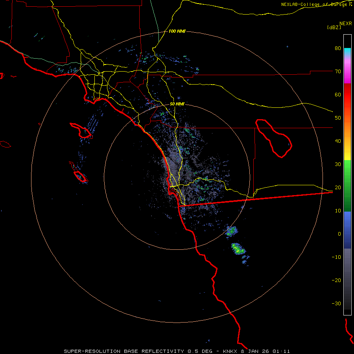Click the "-10" value on the dBZ scale

tap(336, 257)
